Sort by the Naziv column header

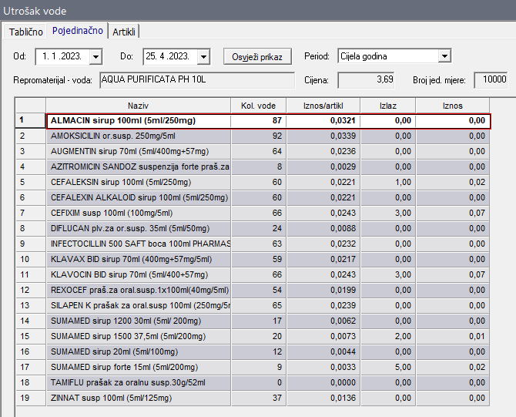tap(138, 106)
